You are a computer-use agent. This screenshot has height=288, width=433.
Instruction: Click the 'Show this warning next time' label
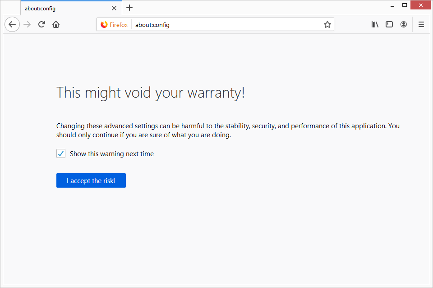coord(111,154)
